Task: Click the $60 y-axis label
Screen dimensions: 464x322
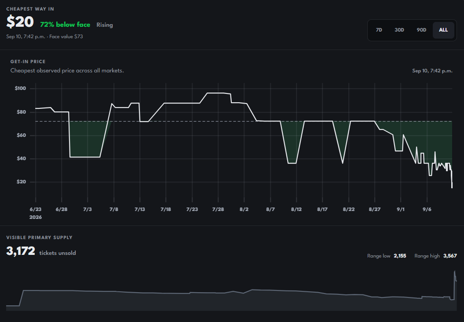Action: point(21,135)
